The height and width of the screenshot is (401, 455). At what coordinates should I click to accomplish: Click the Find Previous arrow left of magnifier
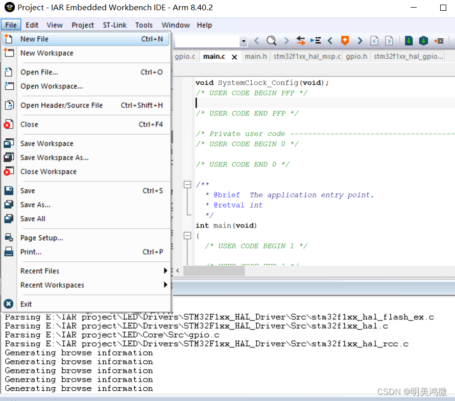tap(256, 41)
